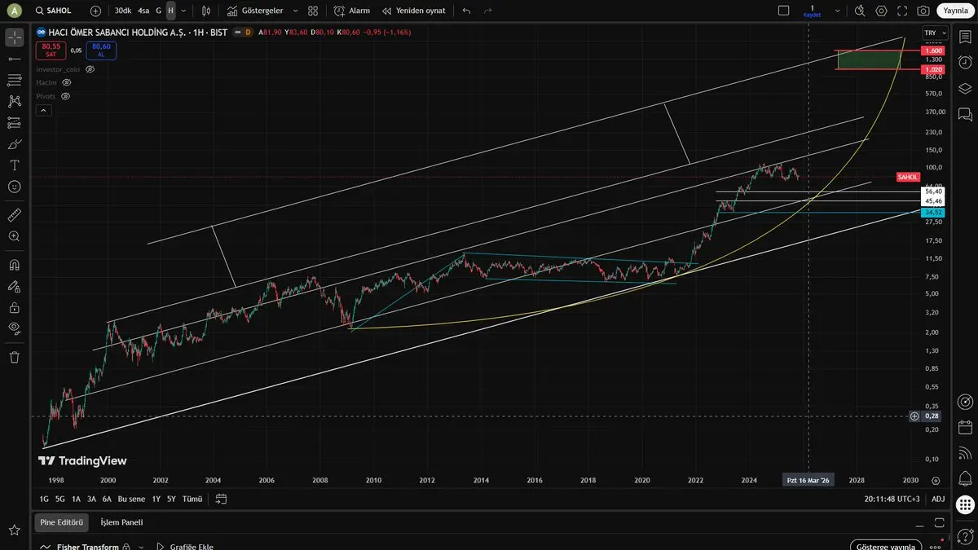This screenshot has width=978, height=550.
Task: Open the forecasting and measurement tools
Action: pyautogui.click(x=14, y=122)
